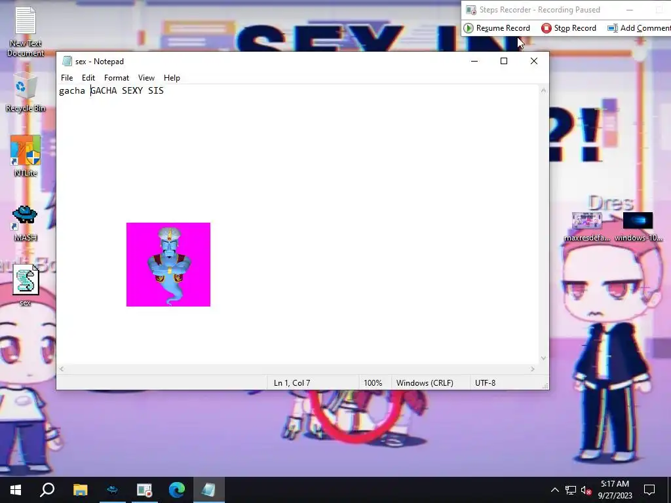The width and height of the screenshot is (671, 503).
Task: Open the Help menu in Notepad
Action: 172,78
